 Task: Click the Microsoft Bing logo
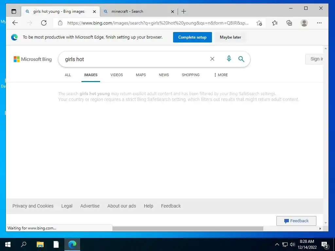click(x=33, y=59)
